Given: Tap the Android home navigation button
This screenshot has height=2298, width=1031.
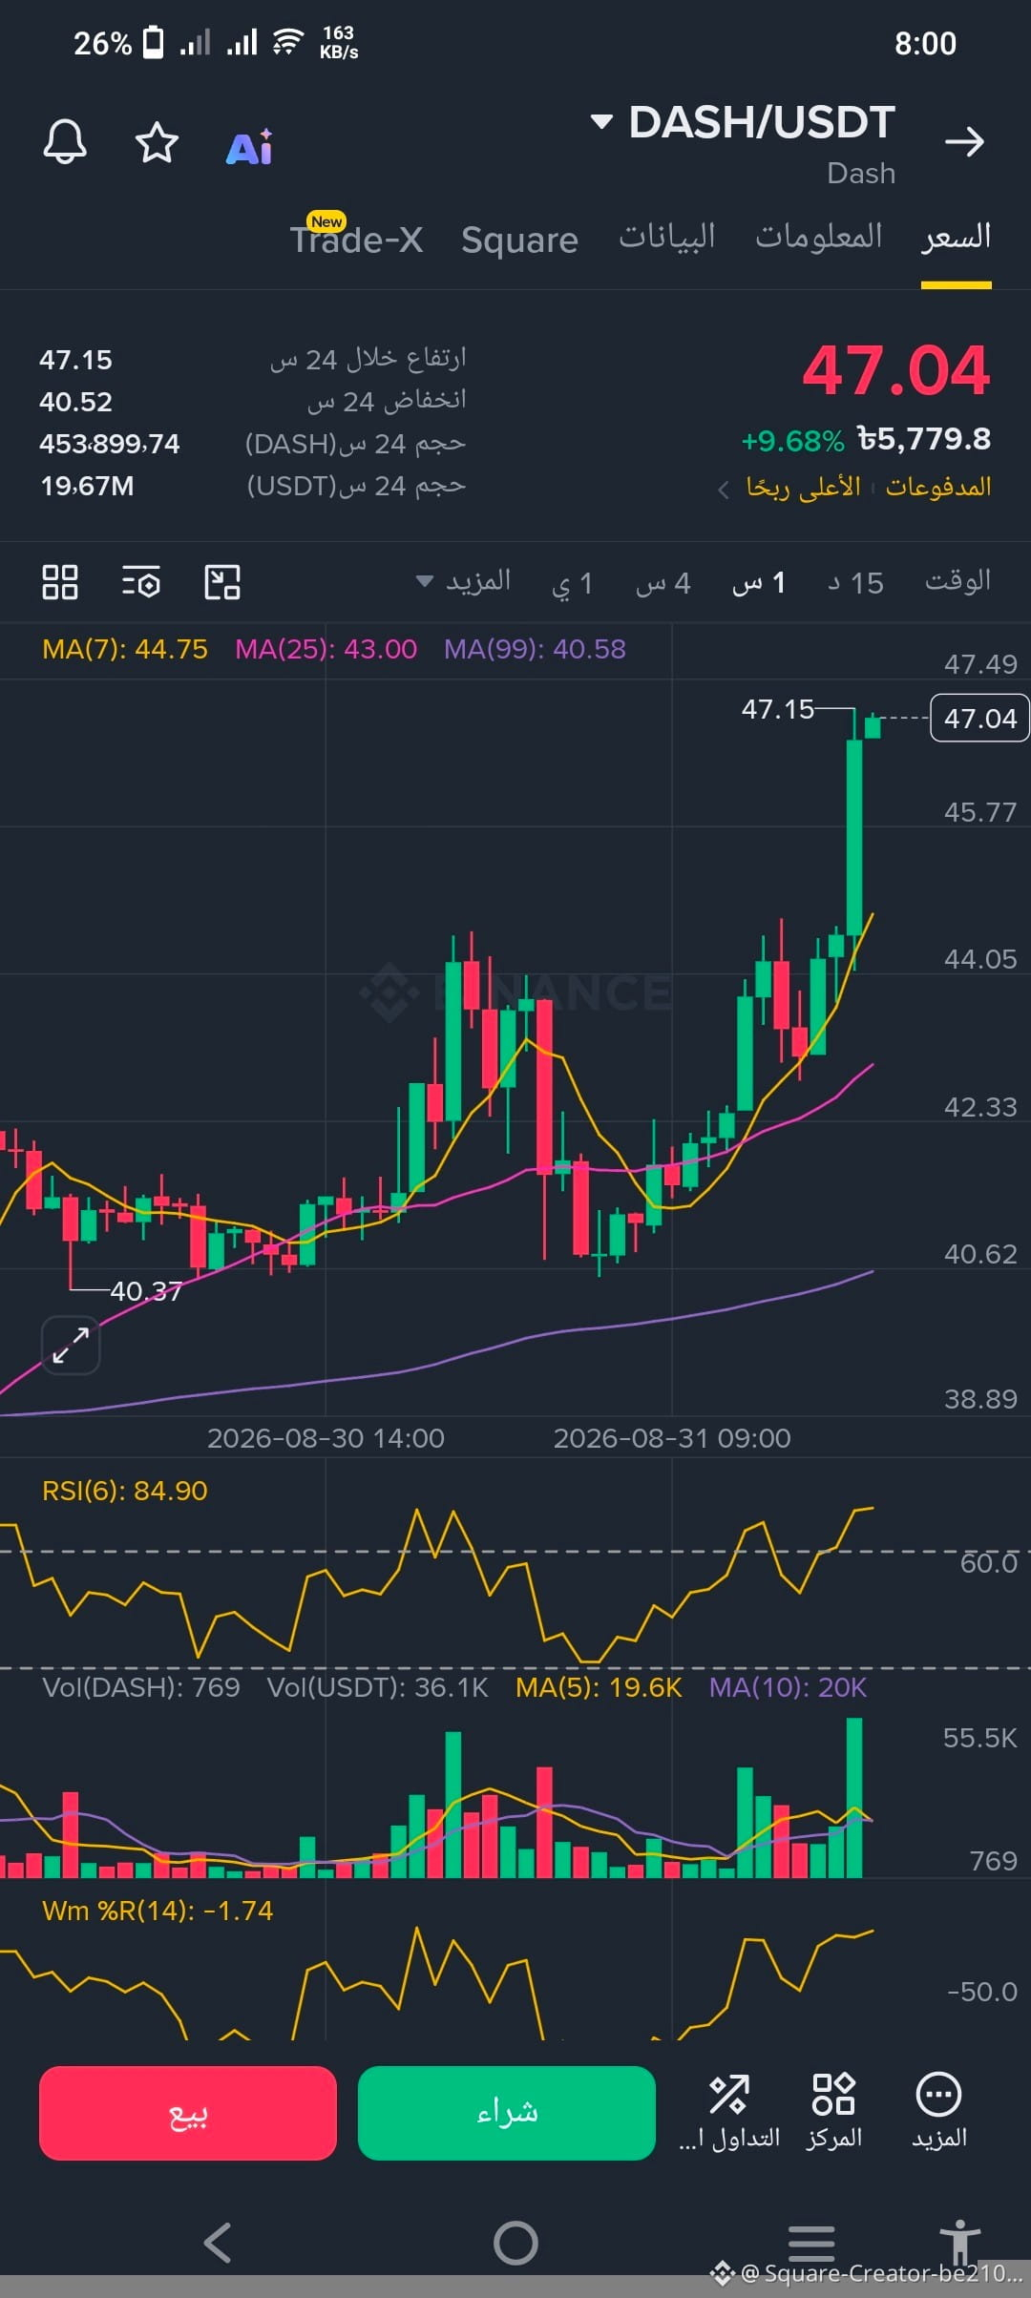Looking at the screenshot, I should (515, 2243).
